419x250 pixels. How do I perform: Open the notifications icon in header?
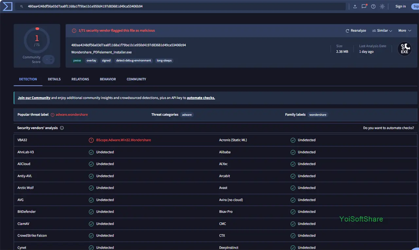pyautogui.click(x=364, y=6)
